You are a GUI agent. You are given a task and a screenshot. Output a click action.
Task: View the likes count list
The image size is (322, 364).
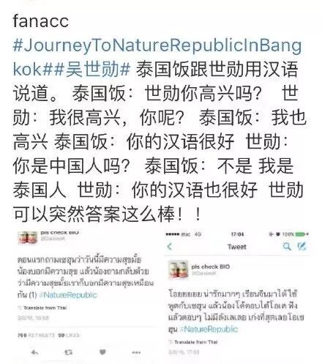point(69,335)
